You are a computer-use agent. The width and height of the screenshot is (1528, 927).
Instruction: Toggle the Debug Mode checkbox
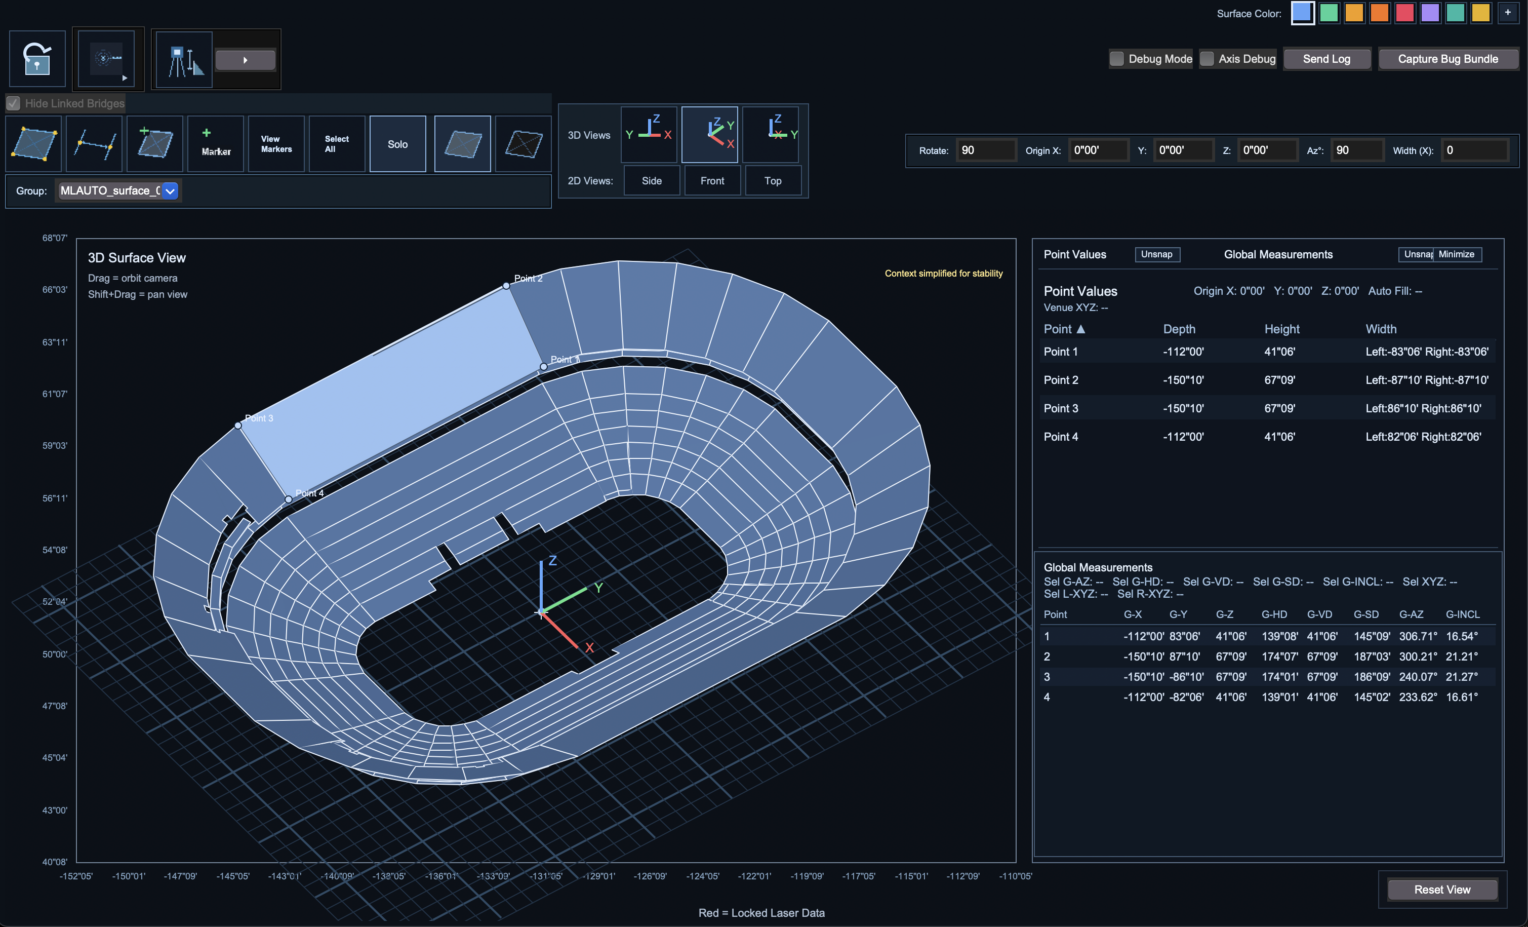[x=1116, y=59]
